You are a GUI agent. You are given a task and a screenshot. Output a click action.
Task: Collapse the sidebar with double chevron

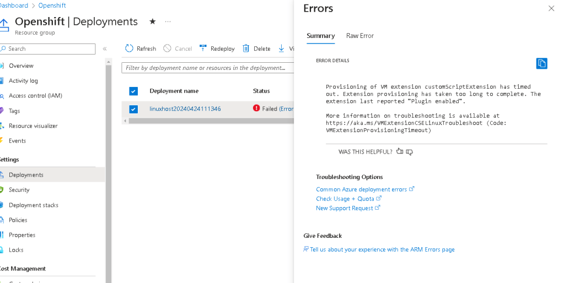(105, 49)
